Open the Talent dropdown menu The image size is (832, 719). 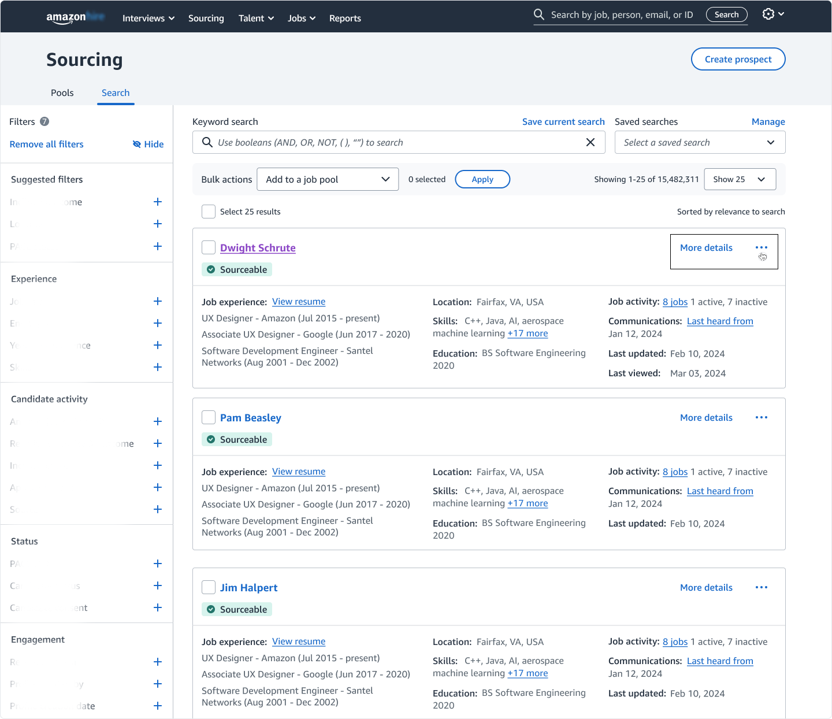click(256, 18)
